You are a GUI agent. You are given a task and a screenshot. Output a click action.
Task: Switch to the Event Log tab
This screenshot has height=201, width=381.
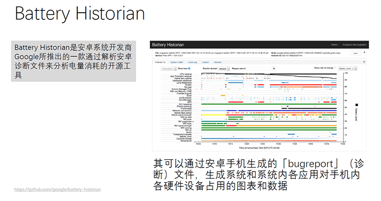[193, 62]
